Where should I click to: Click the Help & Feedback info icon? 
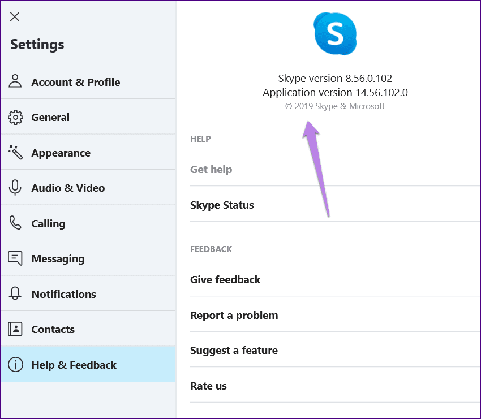[x=15, y=365]
